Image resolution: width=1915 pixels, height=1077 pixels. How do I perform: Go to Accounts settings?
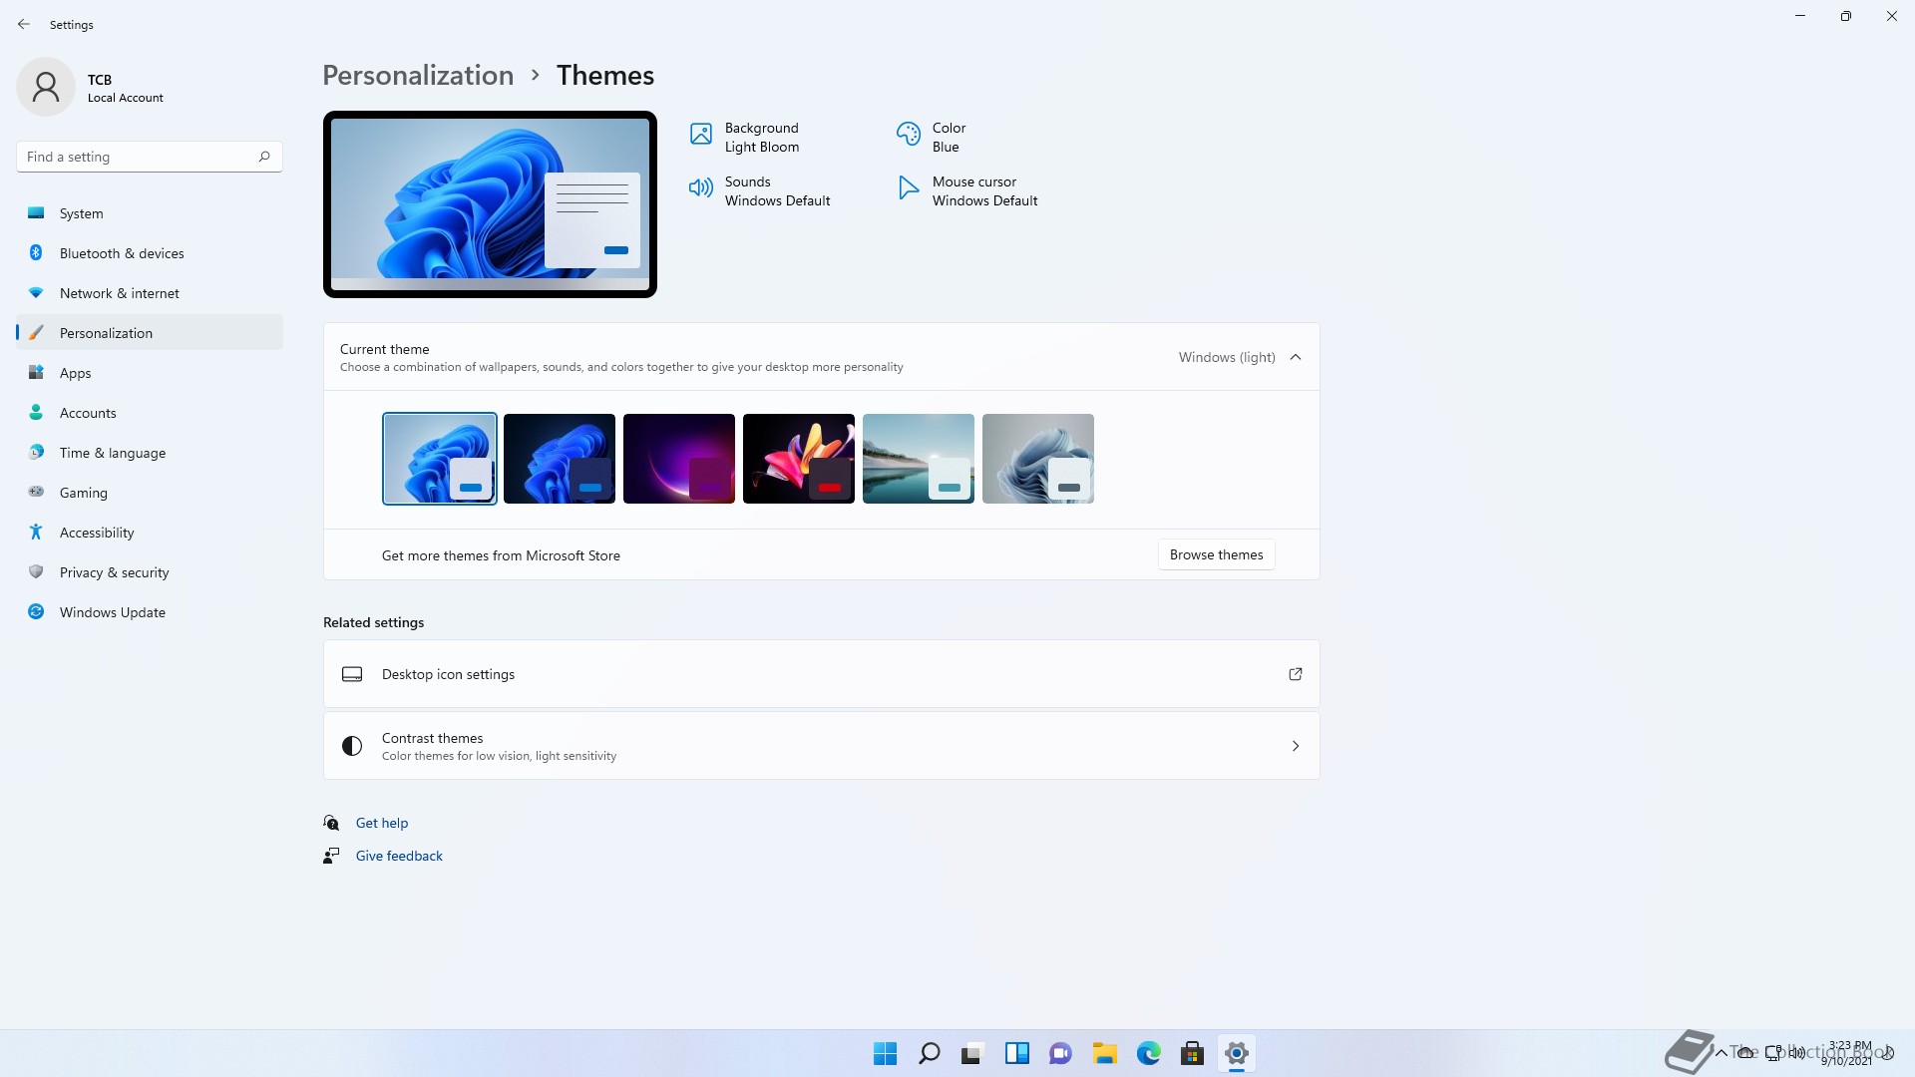click(150, 413)
